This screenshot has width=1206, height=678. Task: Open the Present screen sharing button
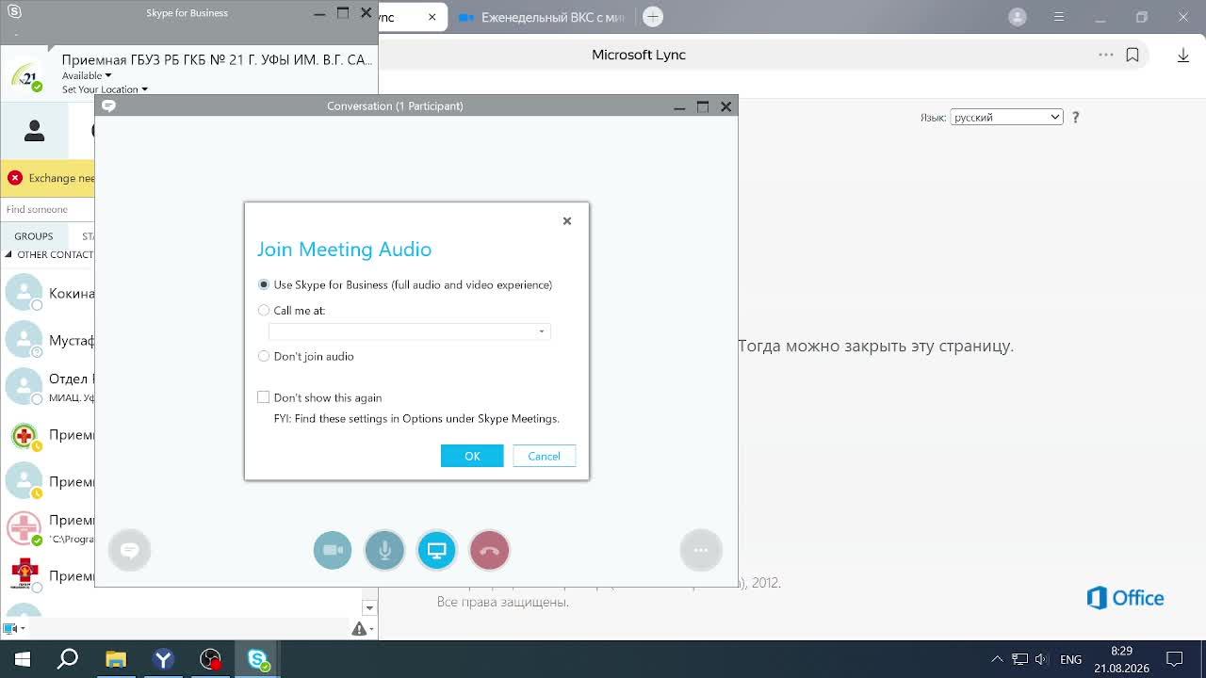pos(436,550)
